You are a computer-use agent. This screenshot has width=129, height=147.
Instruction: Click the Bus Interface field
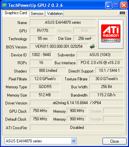pos(100,63)
